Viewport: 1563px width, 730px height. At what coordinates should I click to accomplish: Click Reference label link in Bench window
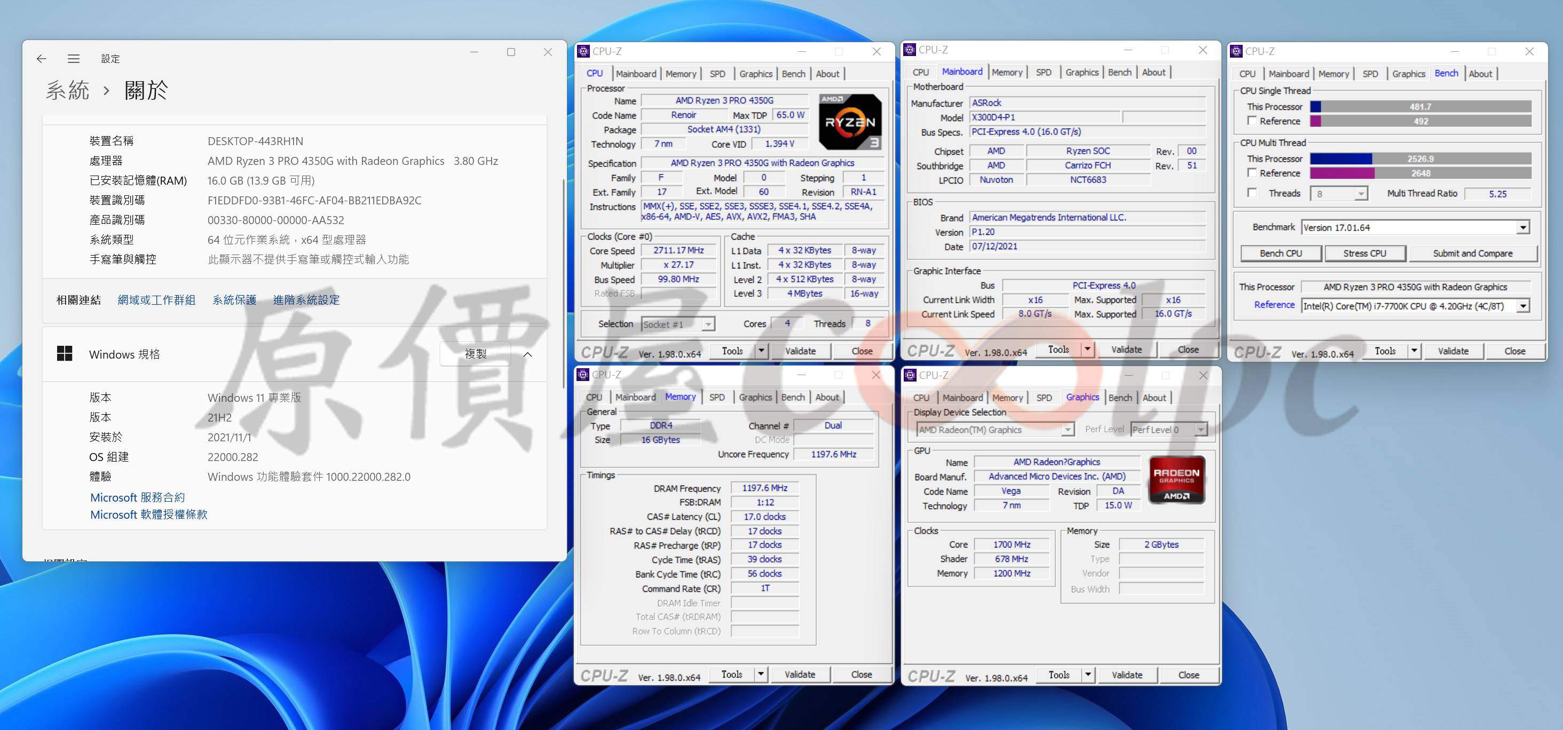(1274, 305)
